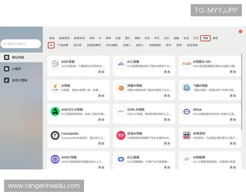Add AIGC导航 with its 添加 button

tap(101, 72)
